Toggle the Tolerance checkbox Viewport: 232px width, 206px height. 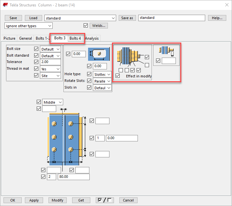click(36, 62)
